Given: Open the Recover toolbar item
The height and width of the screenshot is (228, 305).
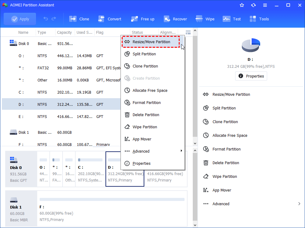Looking at the screenshot, I should point(175,19).
